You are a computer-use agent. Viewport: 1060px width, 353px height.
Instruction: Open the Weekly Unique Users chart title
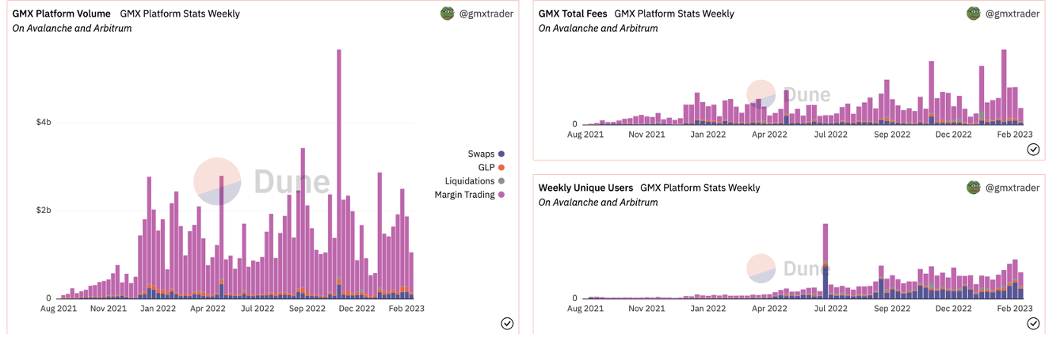[x=585, y=188]
